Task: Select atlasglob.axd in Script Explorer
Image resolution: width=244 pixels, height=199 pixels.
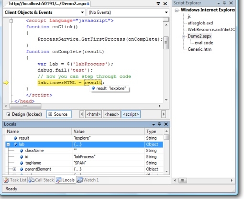Action: coord(200,23)
